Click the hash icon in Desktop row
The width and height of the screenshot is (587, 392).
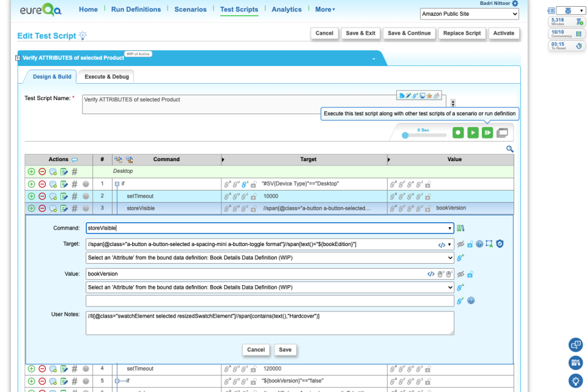pos(75,172)
